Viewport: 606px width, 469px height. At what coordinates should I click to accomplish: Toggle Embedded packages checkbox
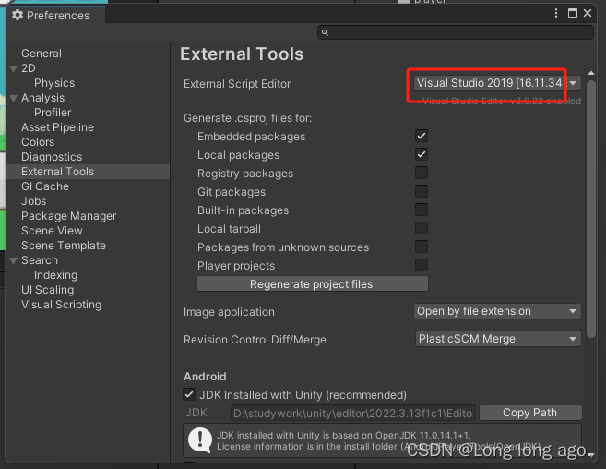click(422, 136)
